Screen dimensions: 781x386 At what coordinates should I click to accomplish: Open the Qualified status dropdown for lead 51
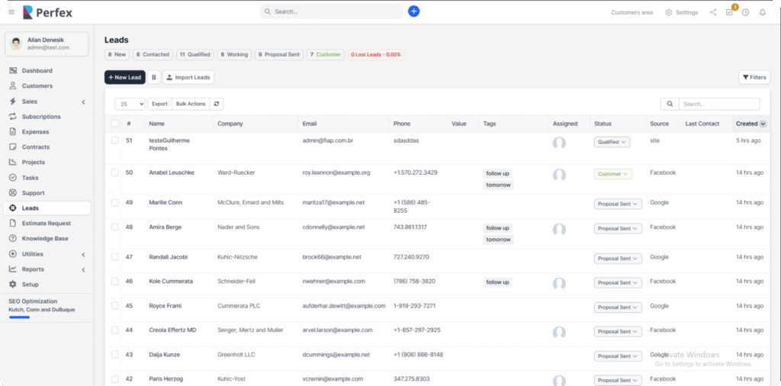point(612,142)
